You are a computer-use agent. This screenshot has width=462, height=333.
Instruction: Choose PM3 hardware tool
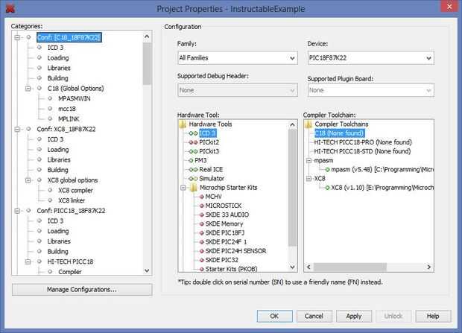click(200, 160)
